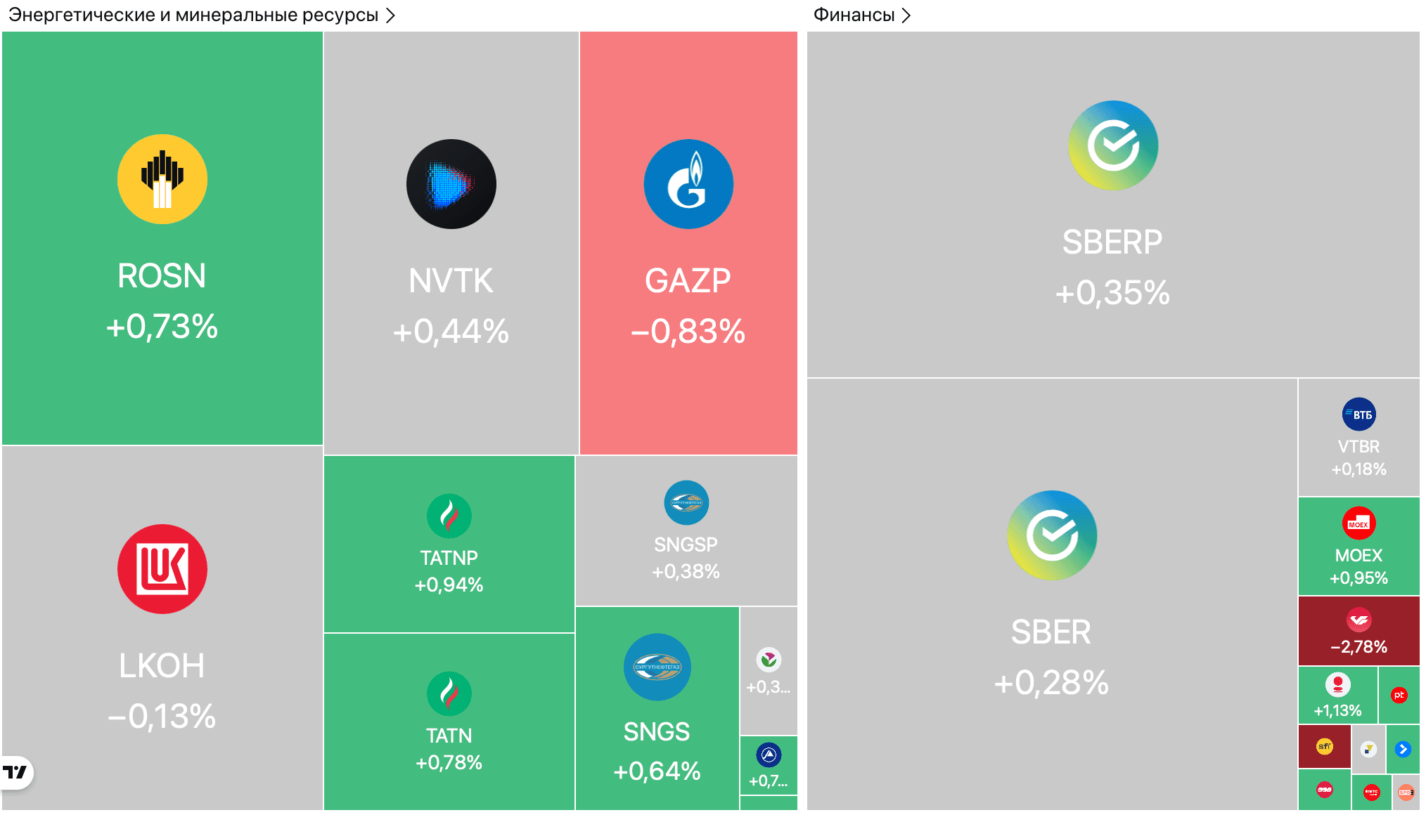Select the SBER +0,28% ticker label
Image resolution: width=1426 pixels, height=822 pixels.
[1051, 632]
